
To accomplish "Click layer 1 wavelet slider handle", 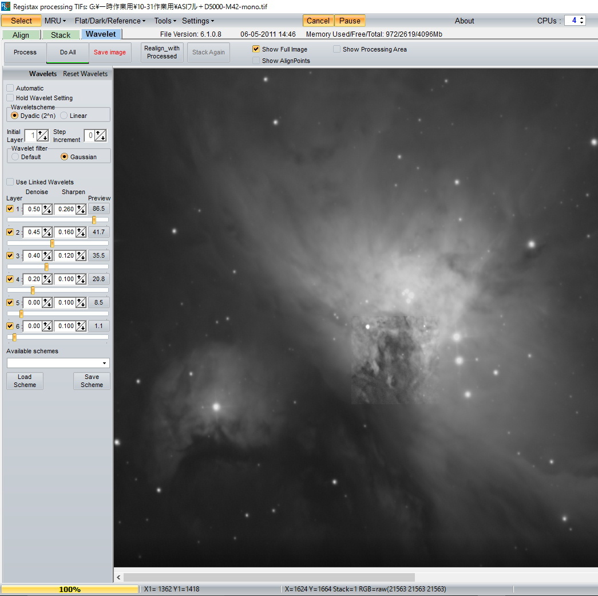I will (x=94, y=220).
